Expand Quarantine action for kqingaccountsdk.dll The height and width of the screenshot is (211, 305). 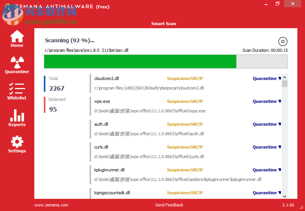266,193
